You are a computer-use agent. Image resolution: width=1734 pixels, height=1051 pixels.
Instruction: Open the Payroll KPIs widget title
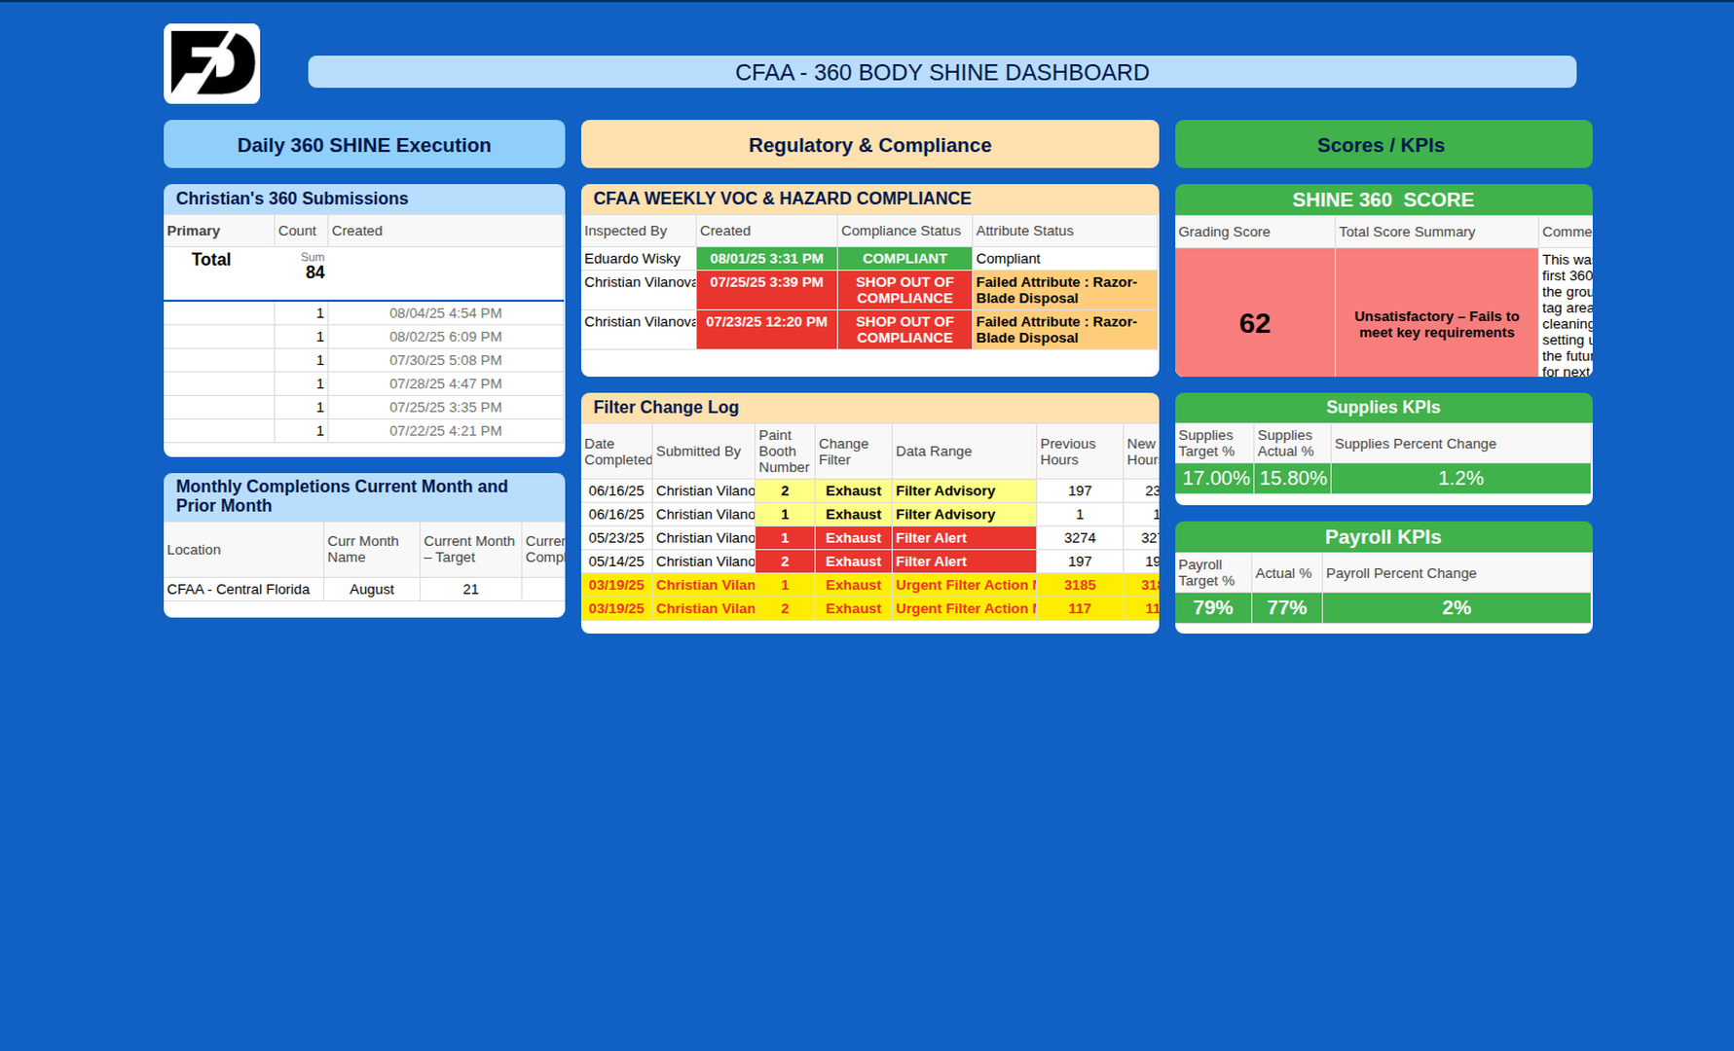pos(1383,537)
